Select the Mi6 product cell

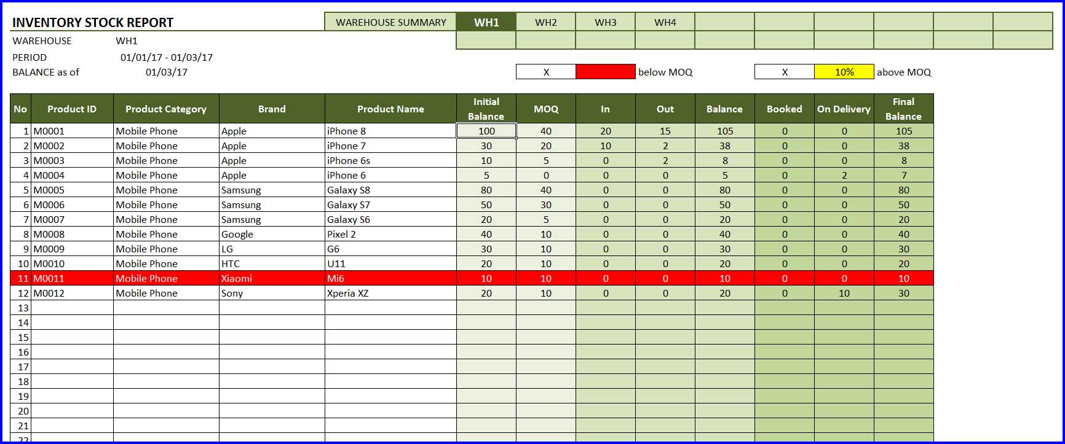tap(390, 278)
